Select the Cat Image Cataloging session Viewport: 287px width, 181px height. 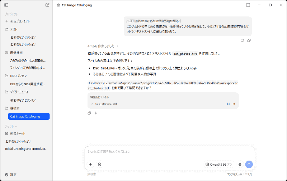[29, 116]
